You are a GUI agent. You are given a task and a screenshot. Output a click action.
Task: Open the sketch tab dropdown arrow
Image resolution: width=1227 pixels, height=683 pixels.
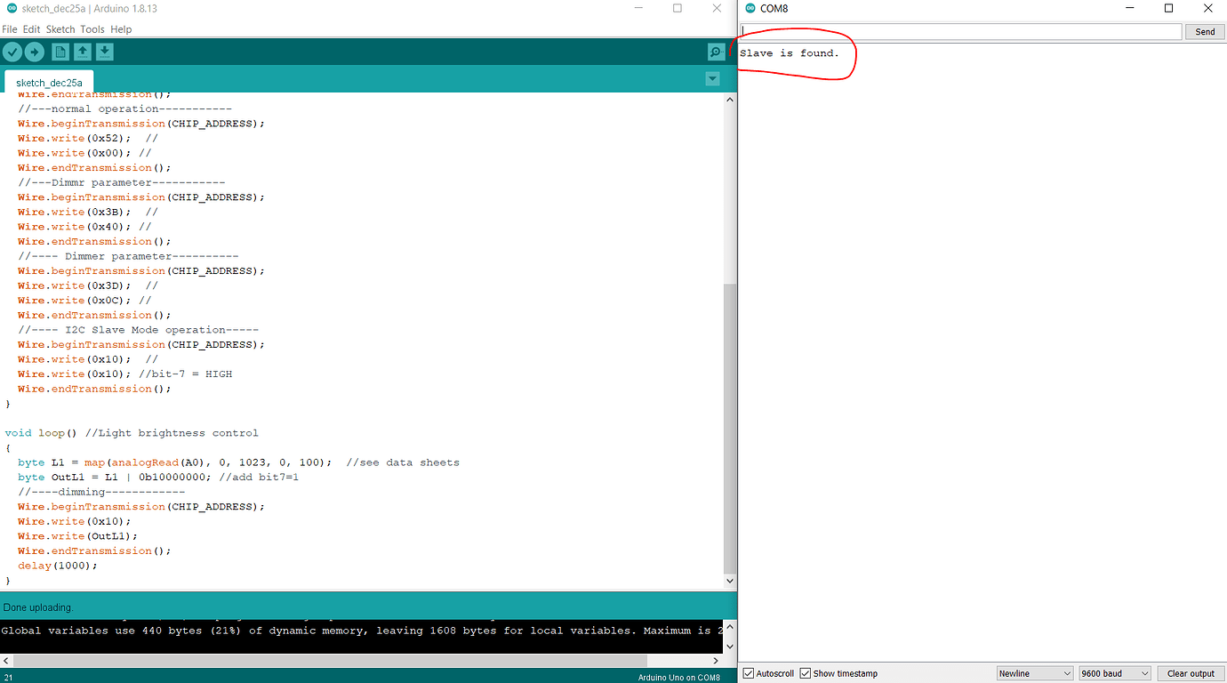(712, 78)
